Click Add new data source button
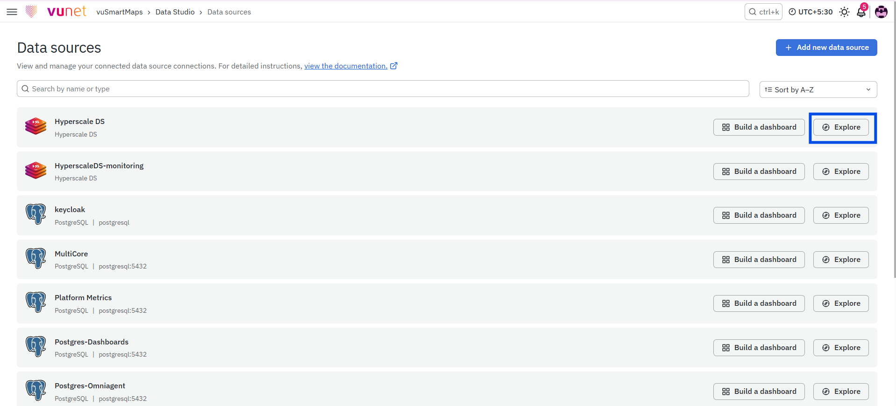 (826, 48)
